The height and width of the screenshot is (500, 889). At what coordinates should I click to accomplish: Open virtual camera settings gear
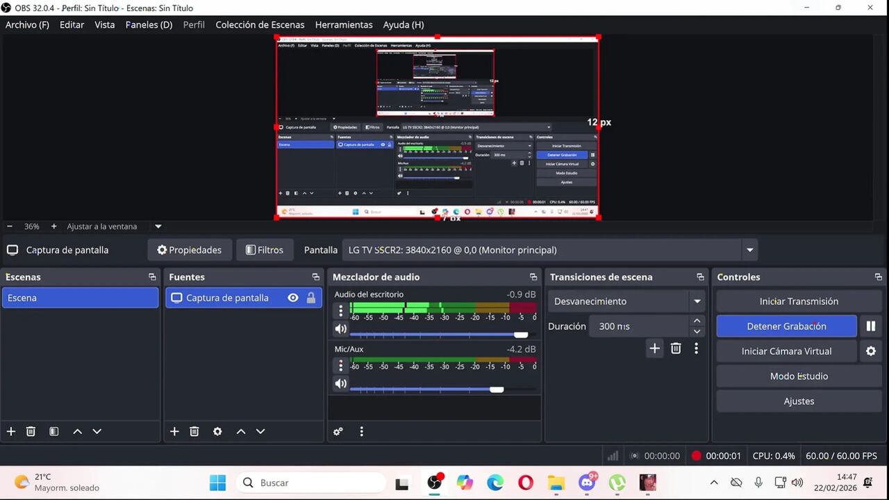tap(870, 351)
